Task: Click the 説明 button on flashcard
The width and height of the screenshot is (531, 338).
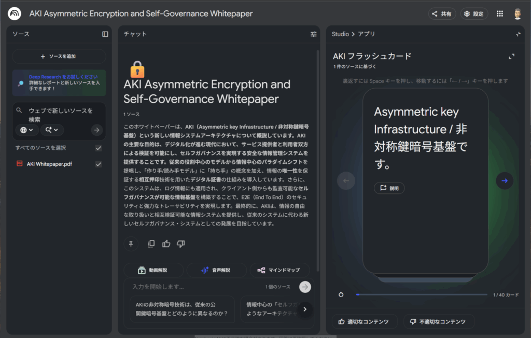Action: 389,188
